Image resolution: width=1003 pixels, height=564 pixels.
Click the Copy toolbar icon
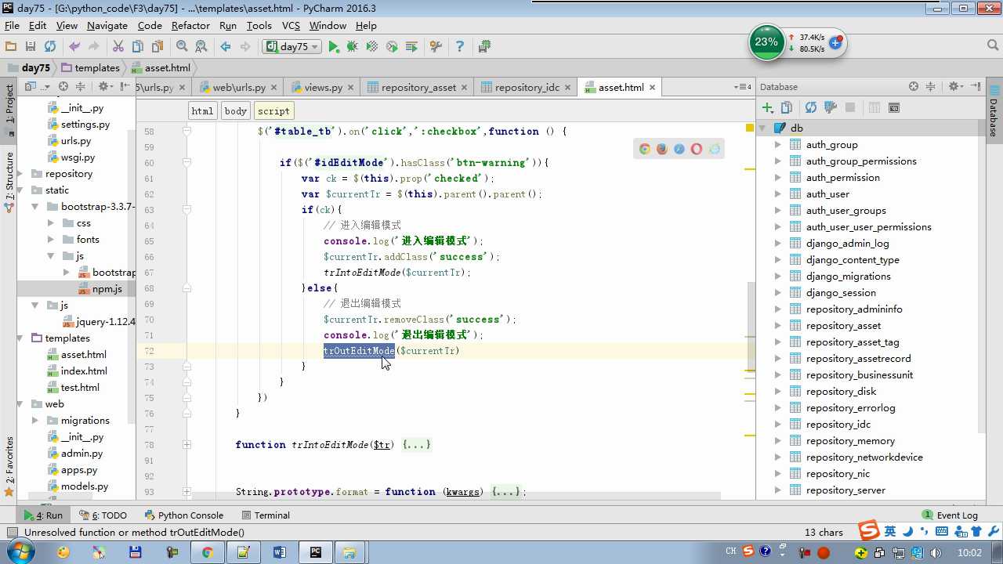(x=138, y=47)
